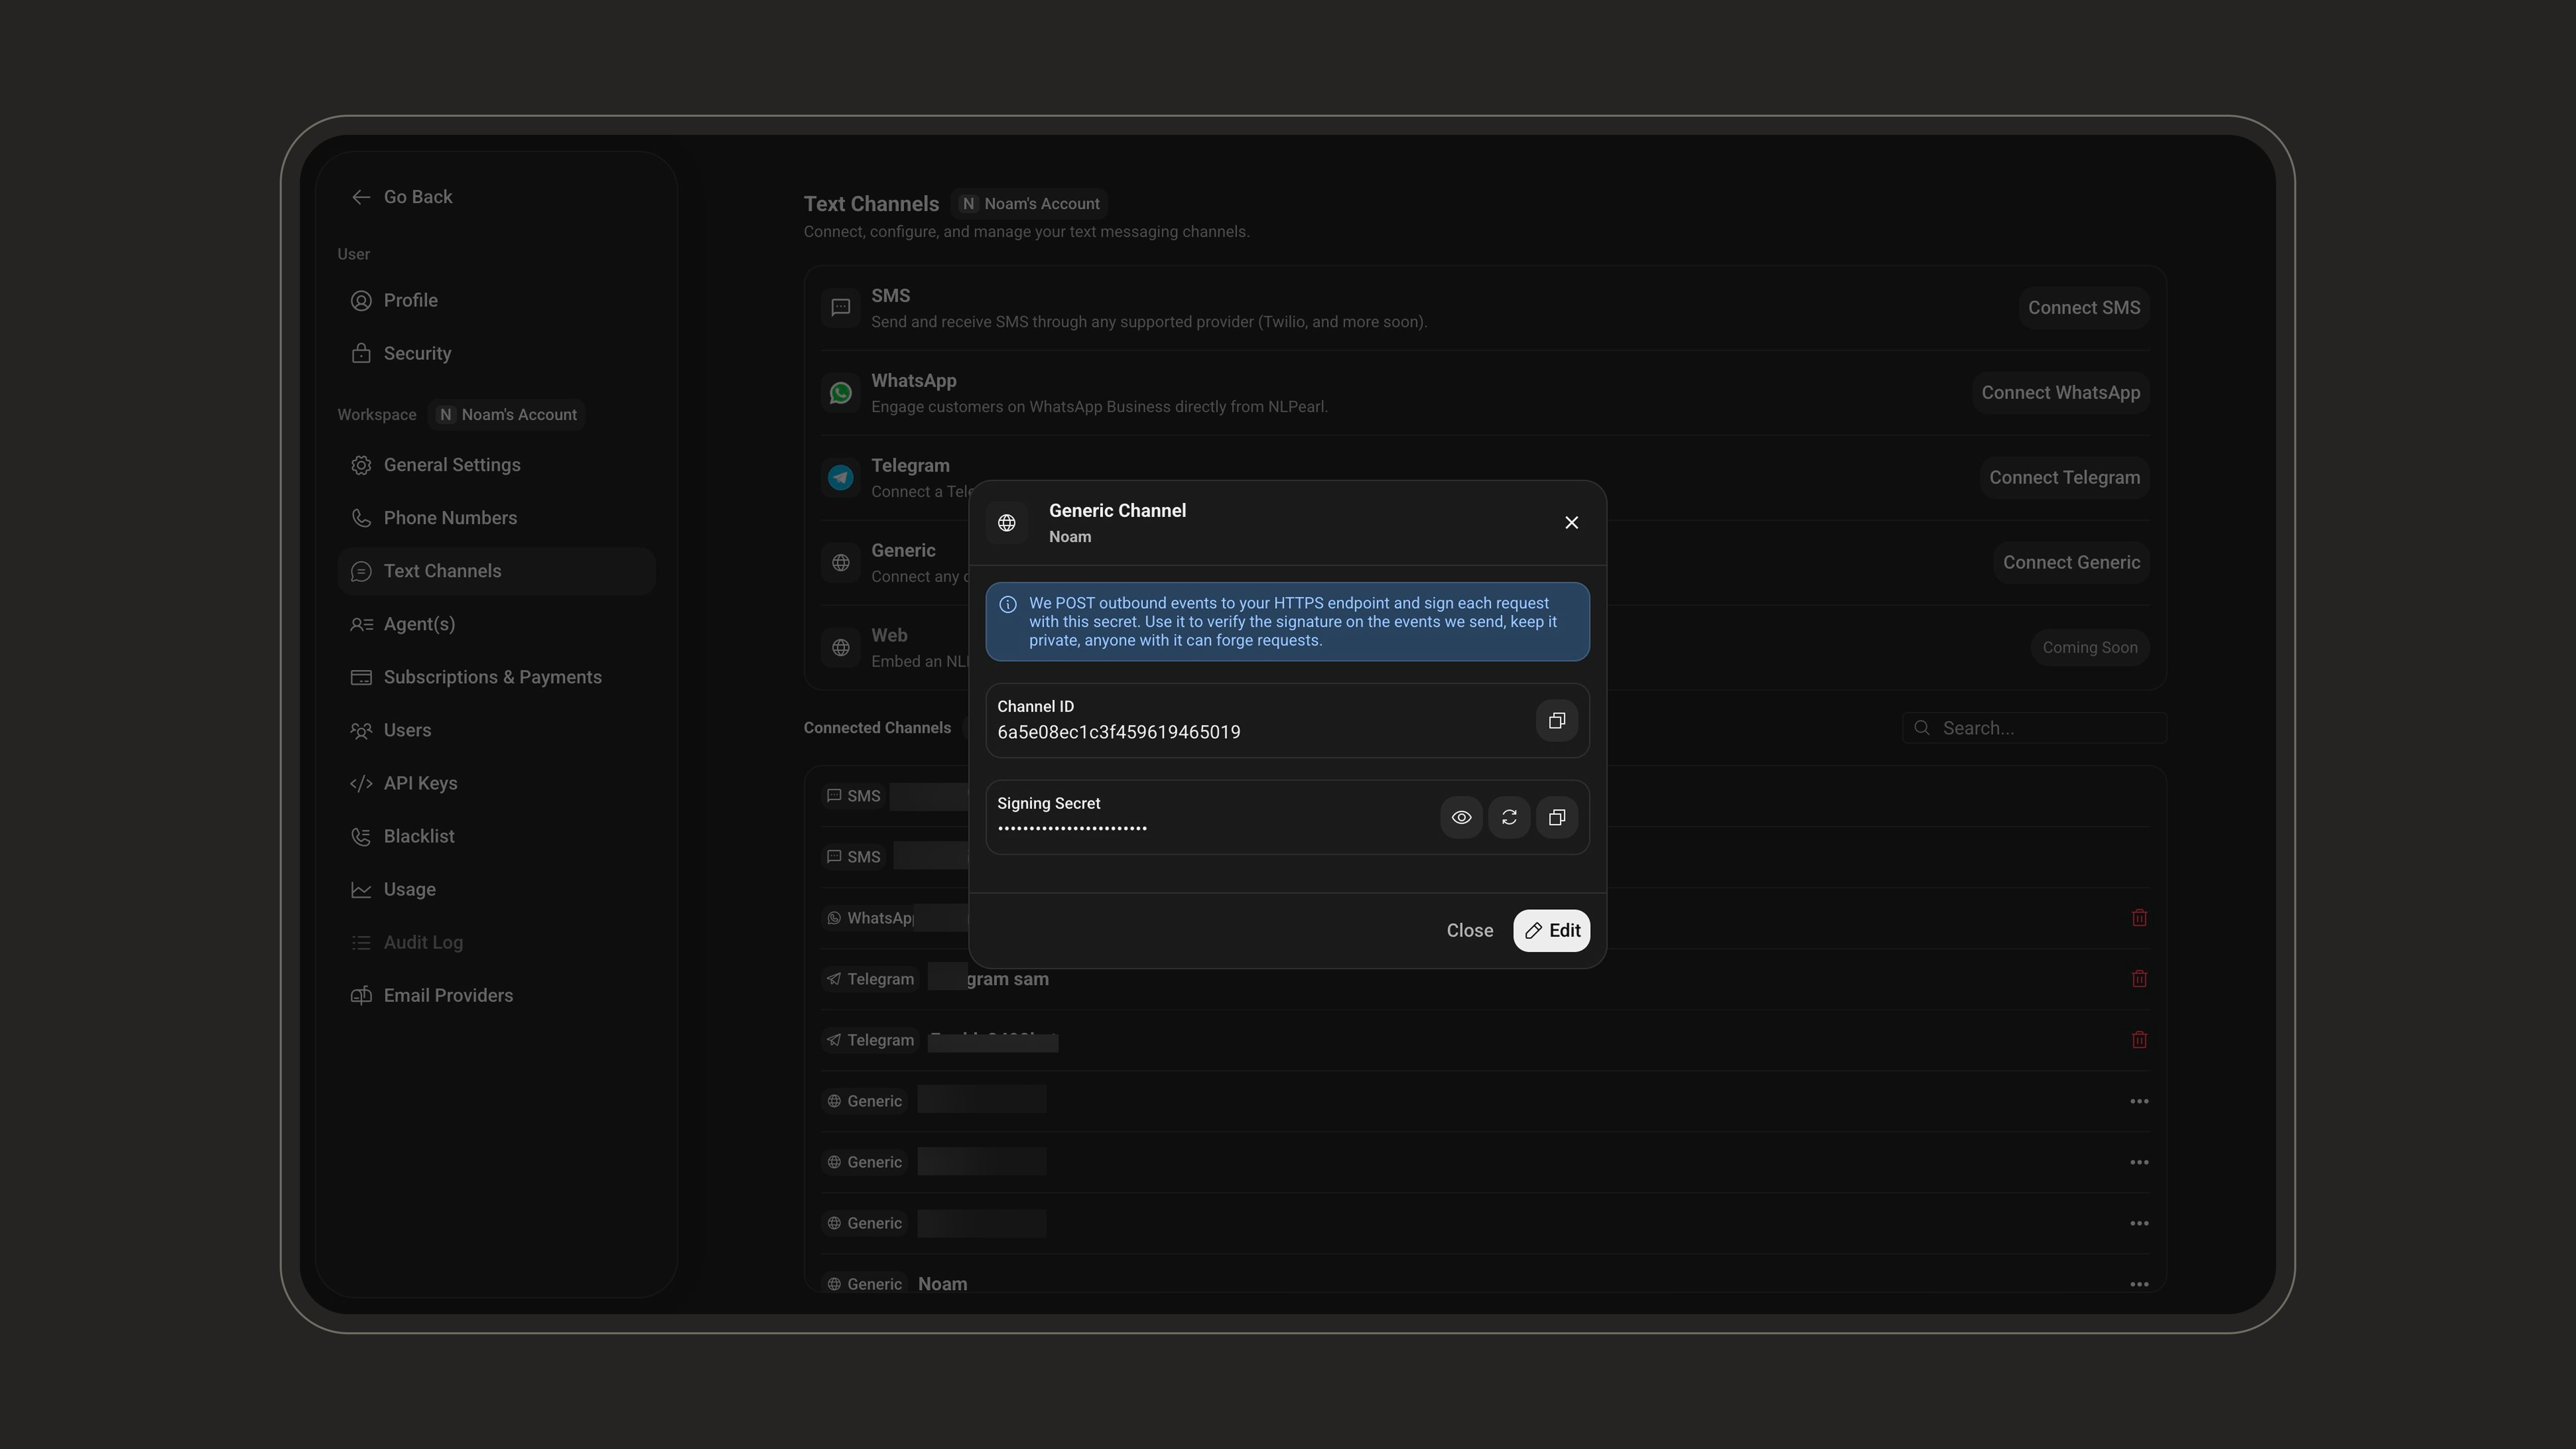Click the Edit button
The image size is (2576, 1449).
1551,931
